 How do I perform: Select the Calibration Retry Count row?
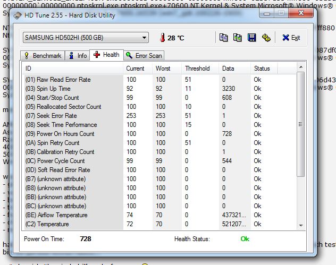(159, 152)
